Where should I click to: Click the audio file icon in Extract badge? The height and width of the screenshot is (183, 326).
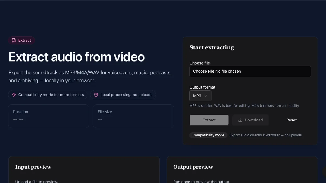click(x=14, y=40)
